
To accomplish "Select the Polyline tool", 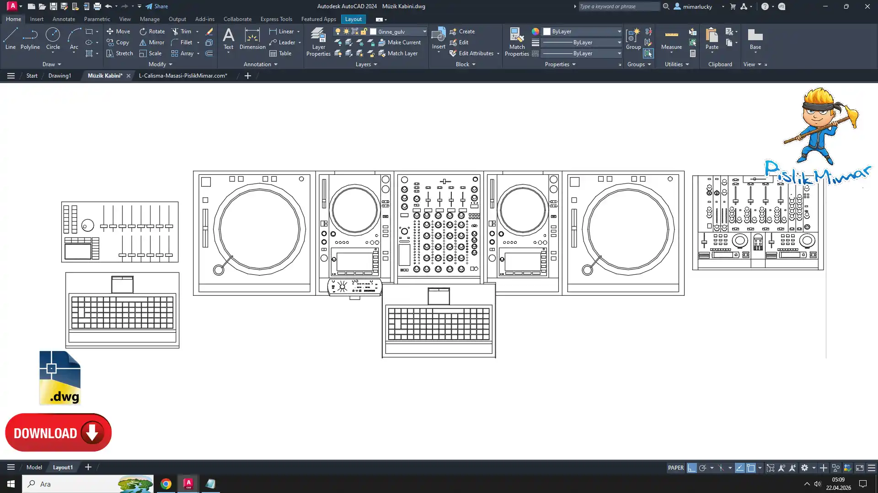I will pos(30,38).
